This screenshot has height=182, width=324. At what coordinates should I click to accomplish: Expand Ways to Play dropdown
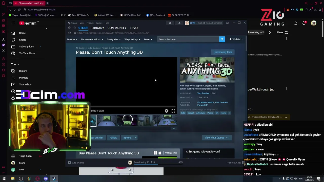point(132,39)
